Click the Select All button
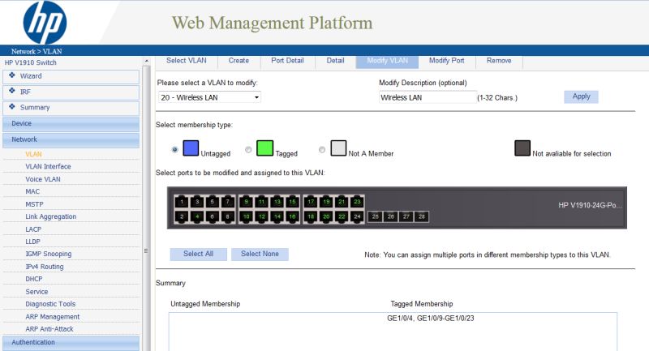Viewport: 649px width, 351px height. click(x=198, y=254)
